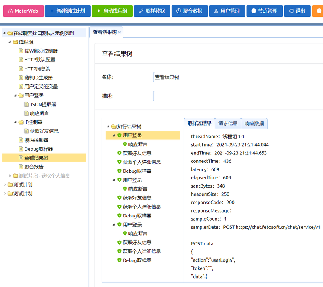
Task: Collapse 用户登录 folder in left tree
Action: click(15, 95)
